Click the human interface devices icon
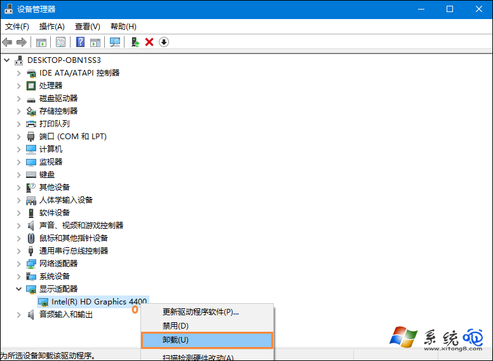Screen dimensions: 493x361 pyautogui.click(x=31, y=200)
